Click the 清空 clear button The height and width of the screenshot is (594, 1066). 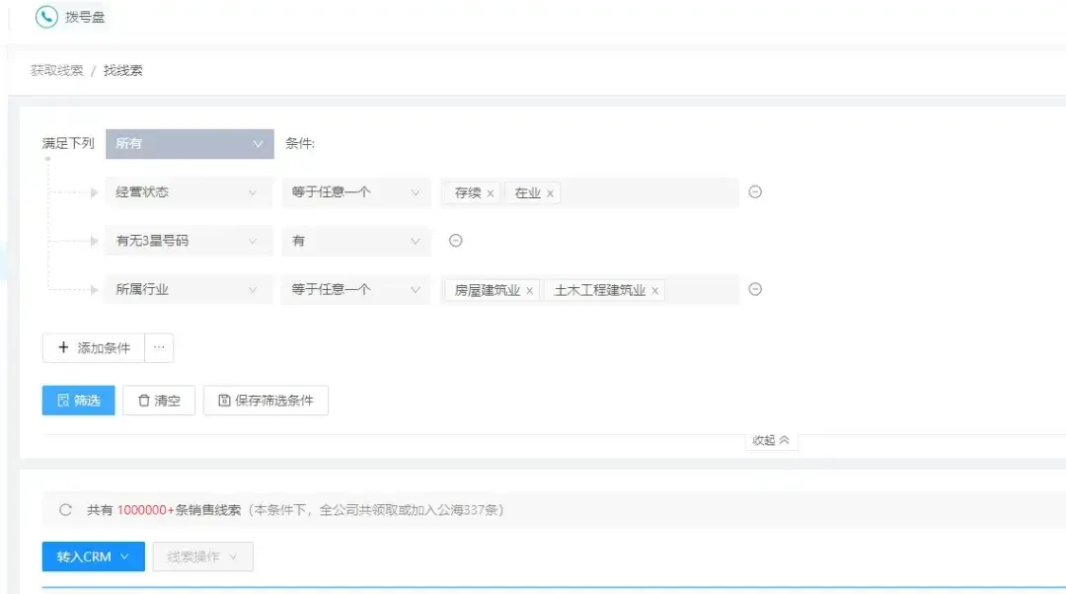tap(159, 401)
